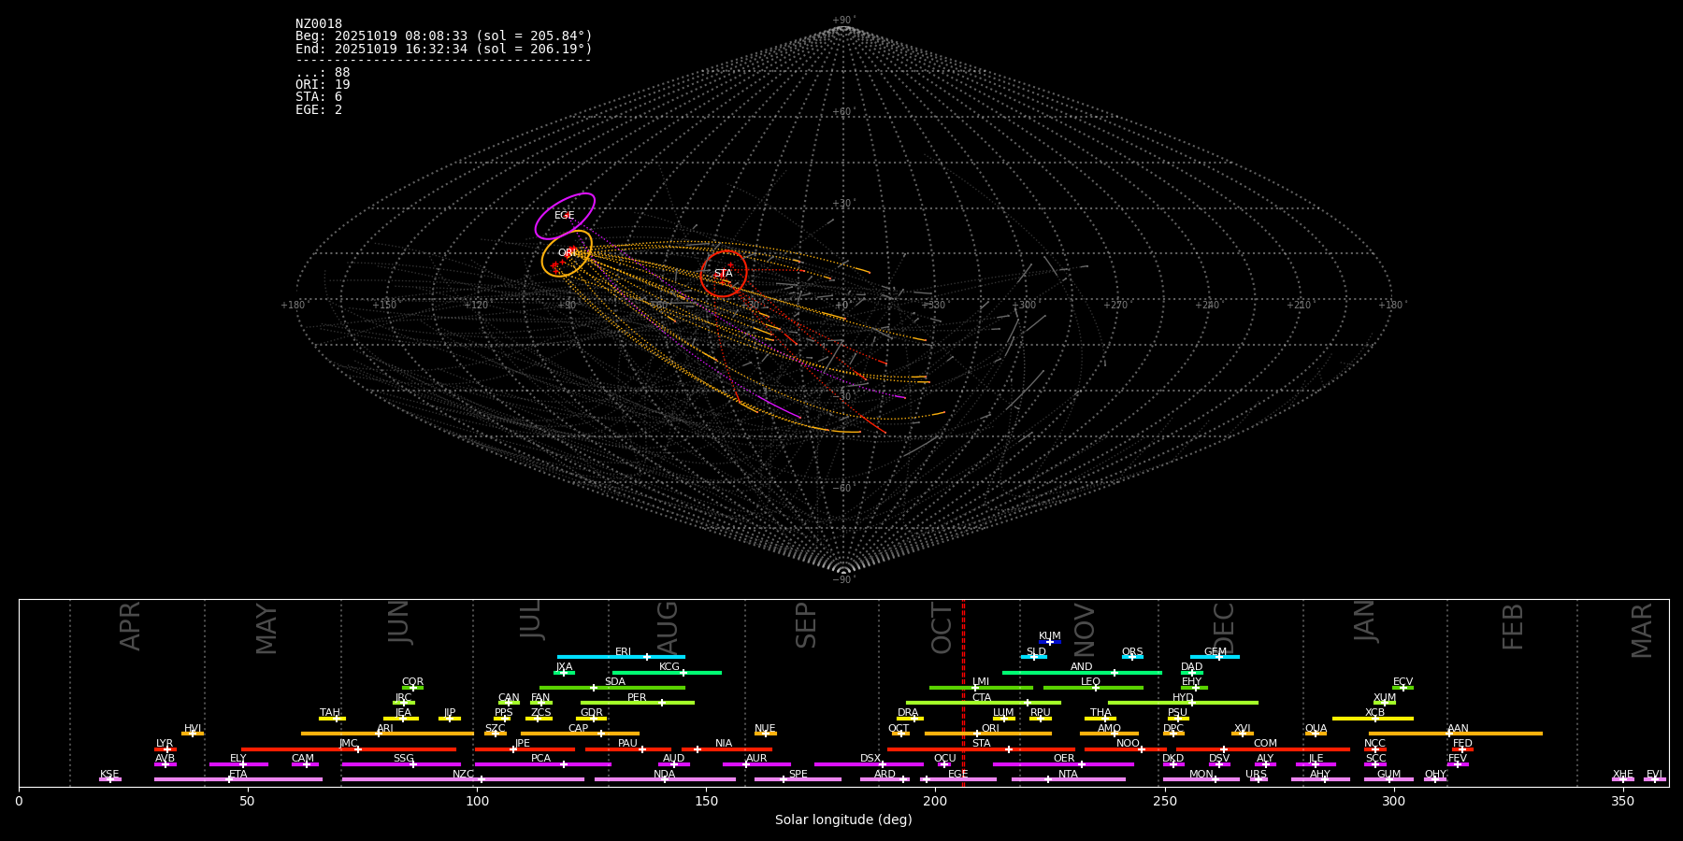Click the '+120' longitude label on the map
Image resolution: width=1683 pixels, height=841 pixels.
pyautogui.click(x=476, y=306)
